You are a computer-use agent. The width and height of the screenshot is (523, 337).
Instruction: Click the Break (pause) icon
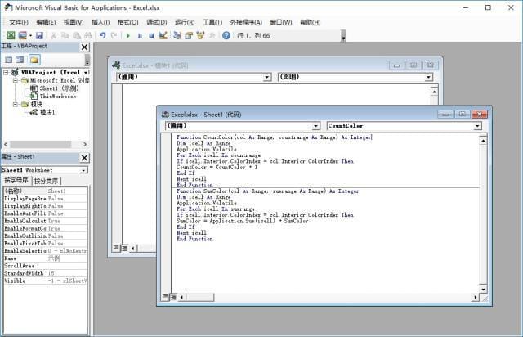pyautogui.click(x=140, y=35)
